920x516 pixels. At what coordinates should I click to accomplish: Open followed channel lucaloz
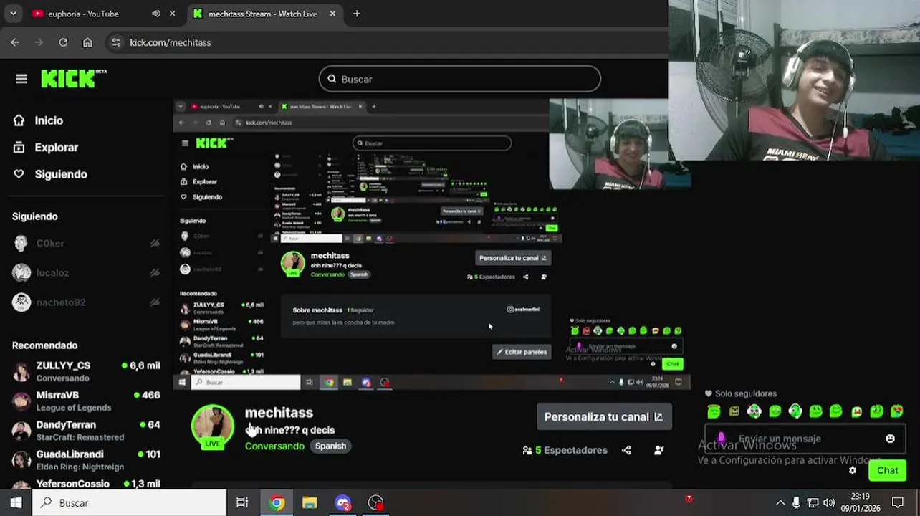[86, 273]
